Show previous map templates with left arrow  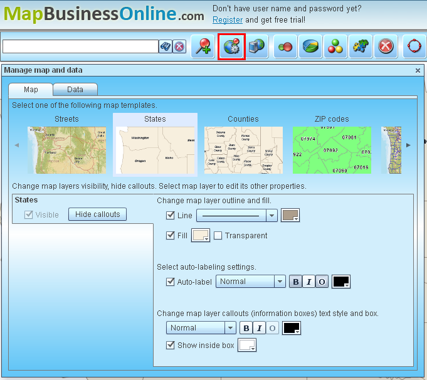click(17, 145)
